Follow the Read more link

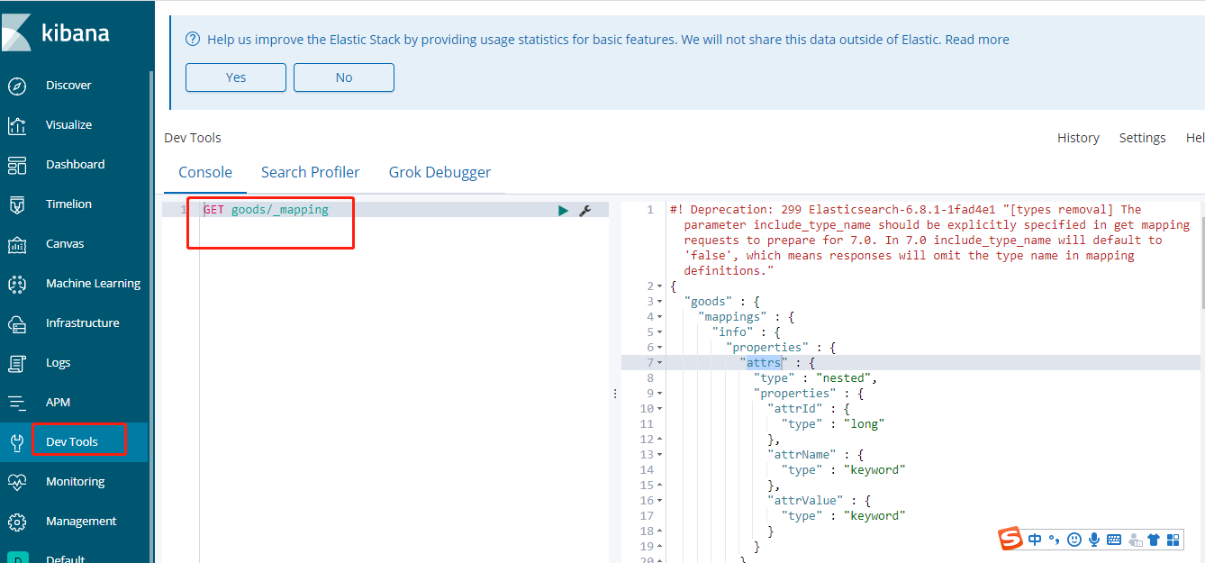(x=977, y=40)
